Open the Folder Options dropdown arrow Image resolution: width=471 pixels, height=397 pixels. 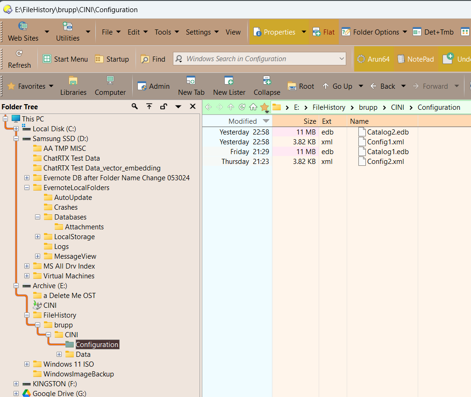pyautogui.click(x=405, y=32)
